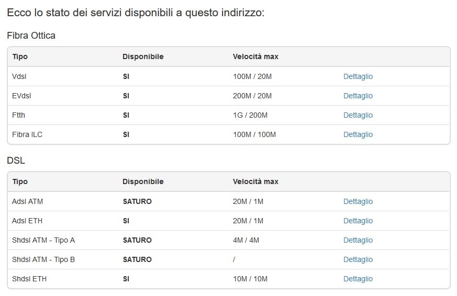Click the 1G / 200M speed value
The width and height of the screenshot is (457, 296).
coord(250,115)
